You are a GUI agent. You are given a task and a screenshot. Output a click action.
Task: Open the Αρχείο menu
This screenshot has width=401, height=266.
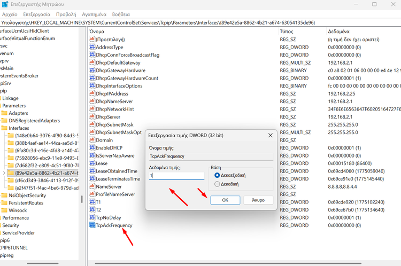10,15
